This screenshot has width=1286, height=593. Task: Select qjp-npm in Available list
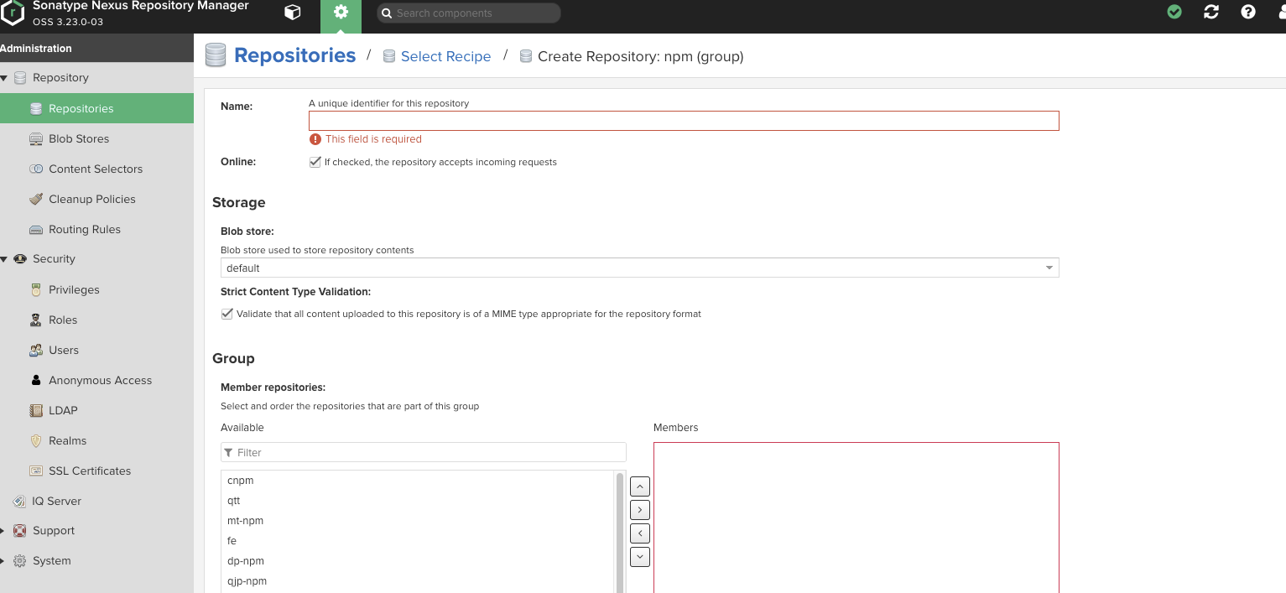pos(418,581)
